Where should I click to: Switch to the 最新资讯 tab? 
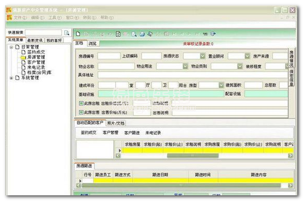35,40
